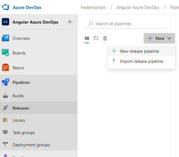Screen dimensions: 179x157
Task: Focus the Search all pipelines field
Action: [x=126, y=24]
